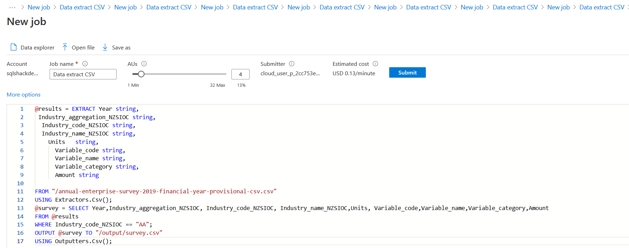629x248 pixels.
Task: Click line number 17 in the editor gutter
Action: click(20, 241)
